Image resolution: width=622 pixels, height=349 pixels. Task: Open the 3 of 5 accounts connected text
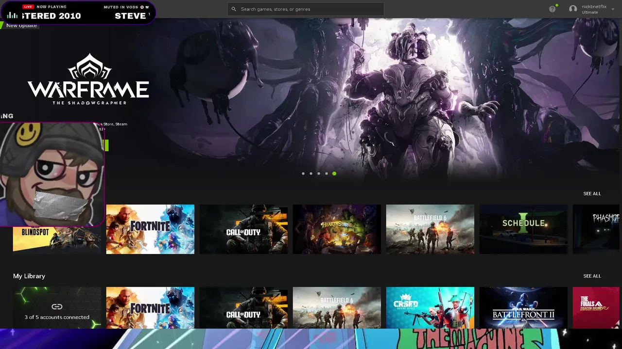[57, 317]
